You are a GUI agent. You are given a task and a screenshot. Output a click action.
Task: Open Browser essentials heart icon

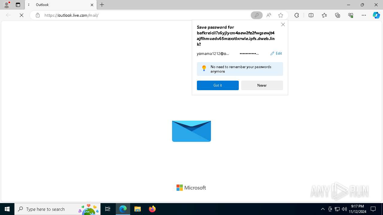351,15
